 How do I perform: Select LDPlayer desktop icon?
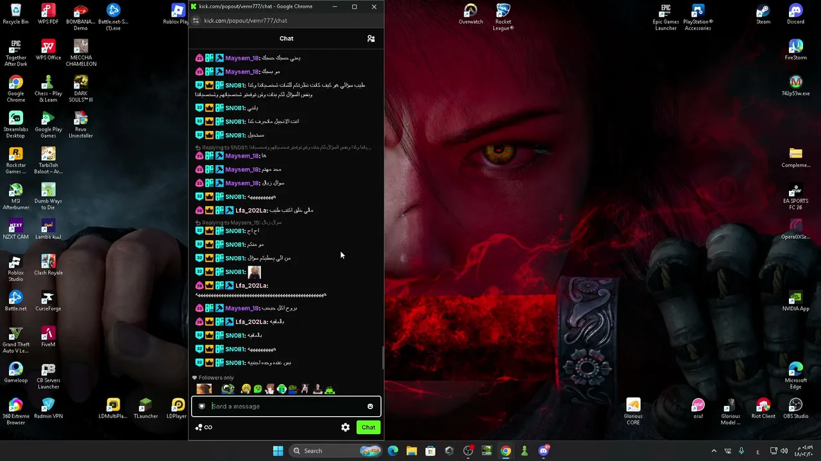pos(177,408)
